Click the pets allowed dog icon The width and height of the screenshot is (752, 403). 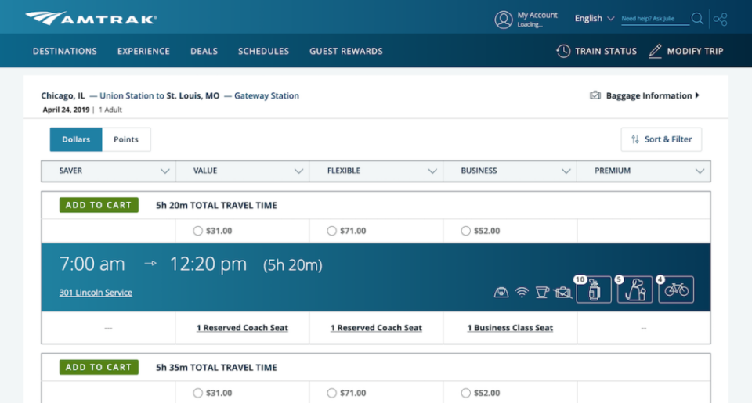634,290
